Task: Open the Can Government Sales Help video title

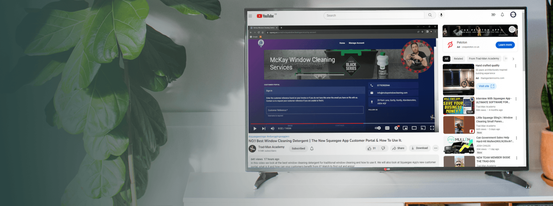Action: pyautogui.click(x=494, y=140)
